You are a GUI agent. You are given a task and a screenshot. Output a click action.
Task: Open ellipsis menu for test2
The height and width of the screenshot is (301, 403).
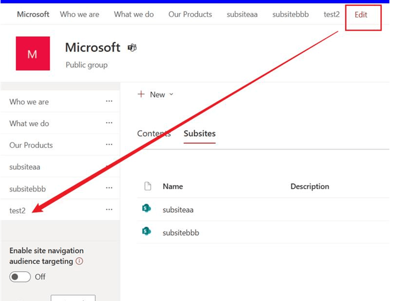109,209
